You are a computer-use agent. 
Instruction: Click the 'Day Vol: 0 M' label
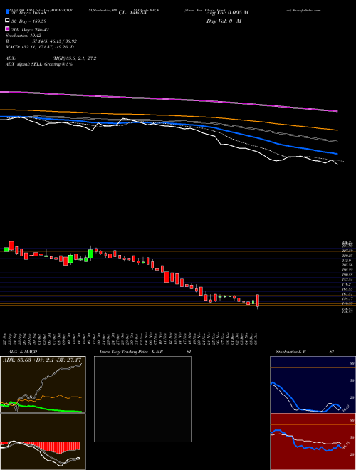(x=224, y=21)
